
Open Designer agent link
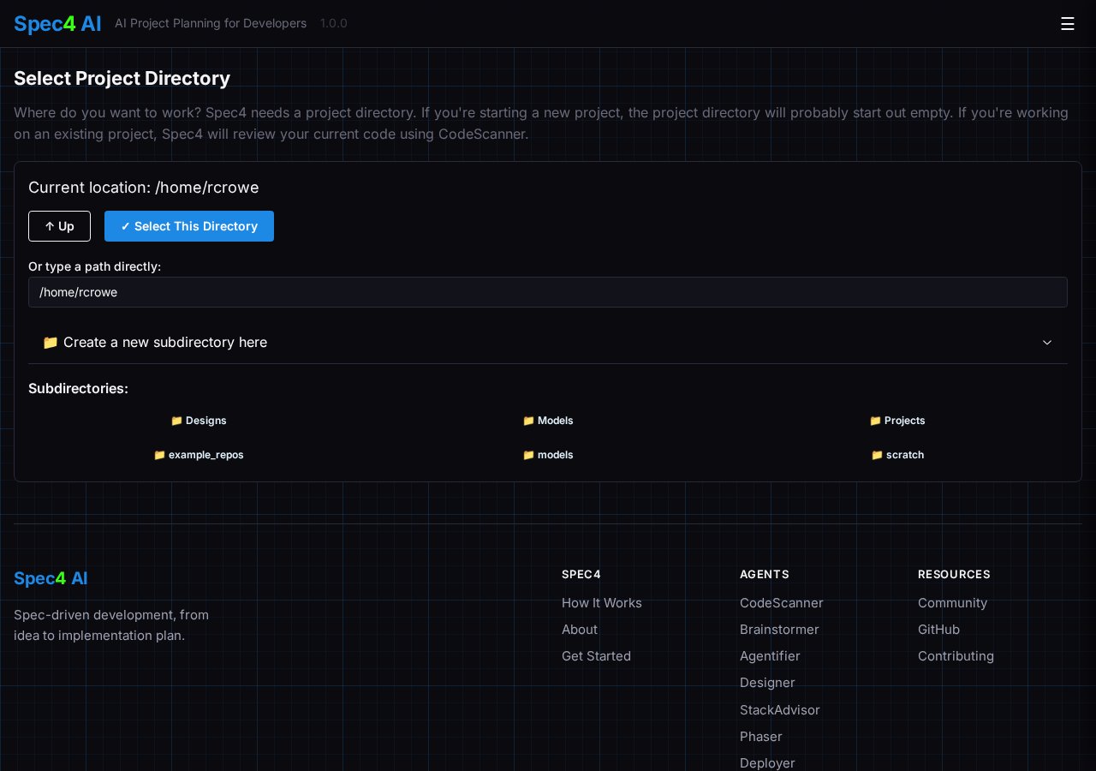click(x=767, y=683)
